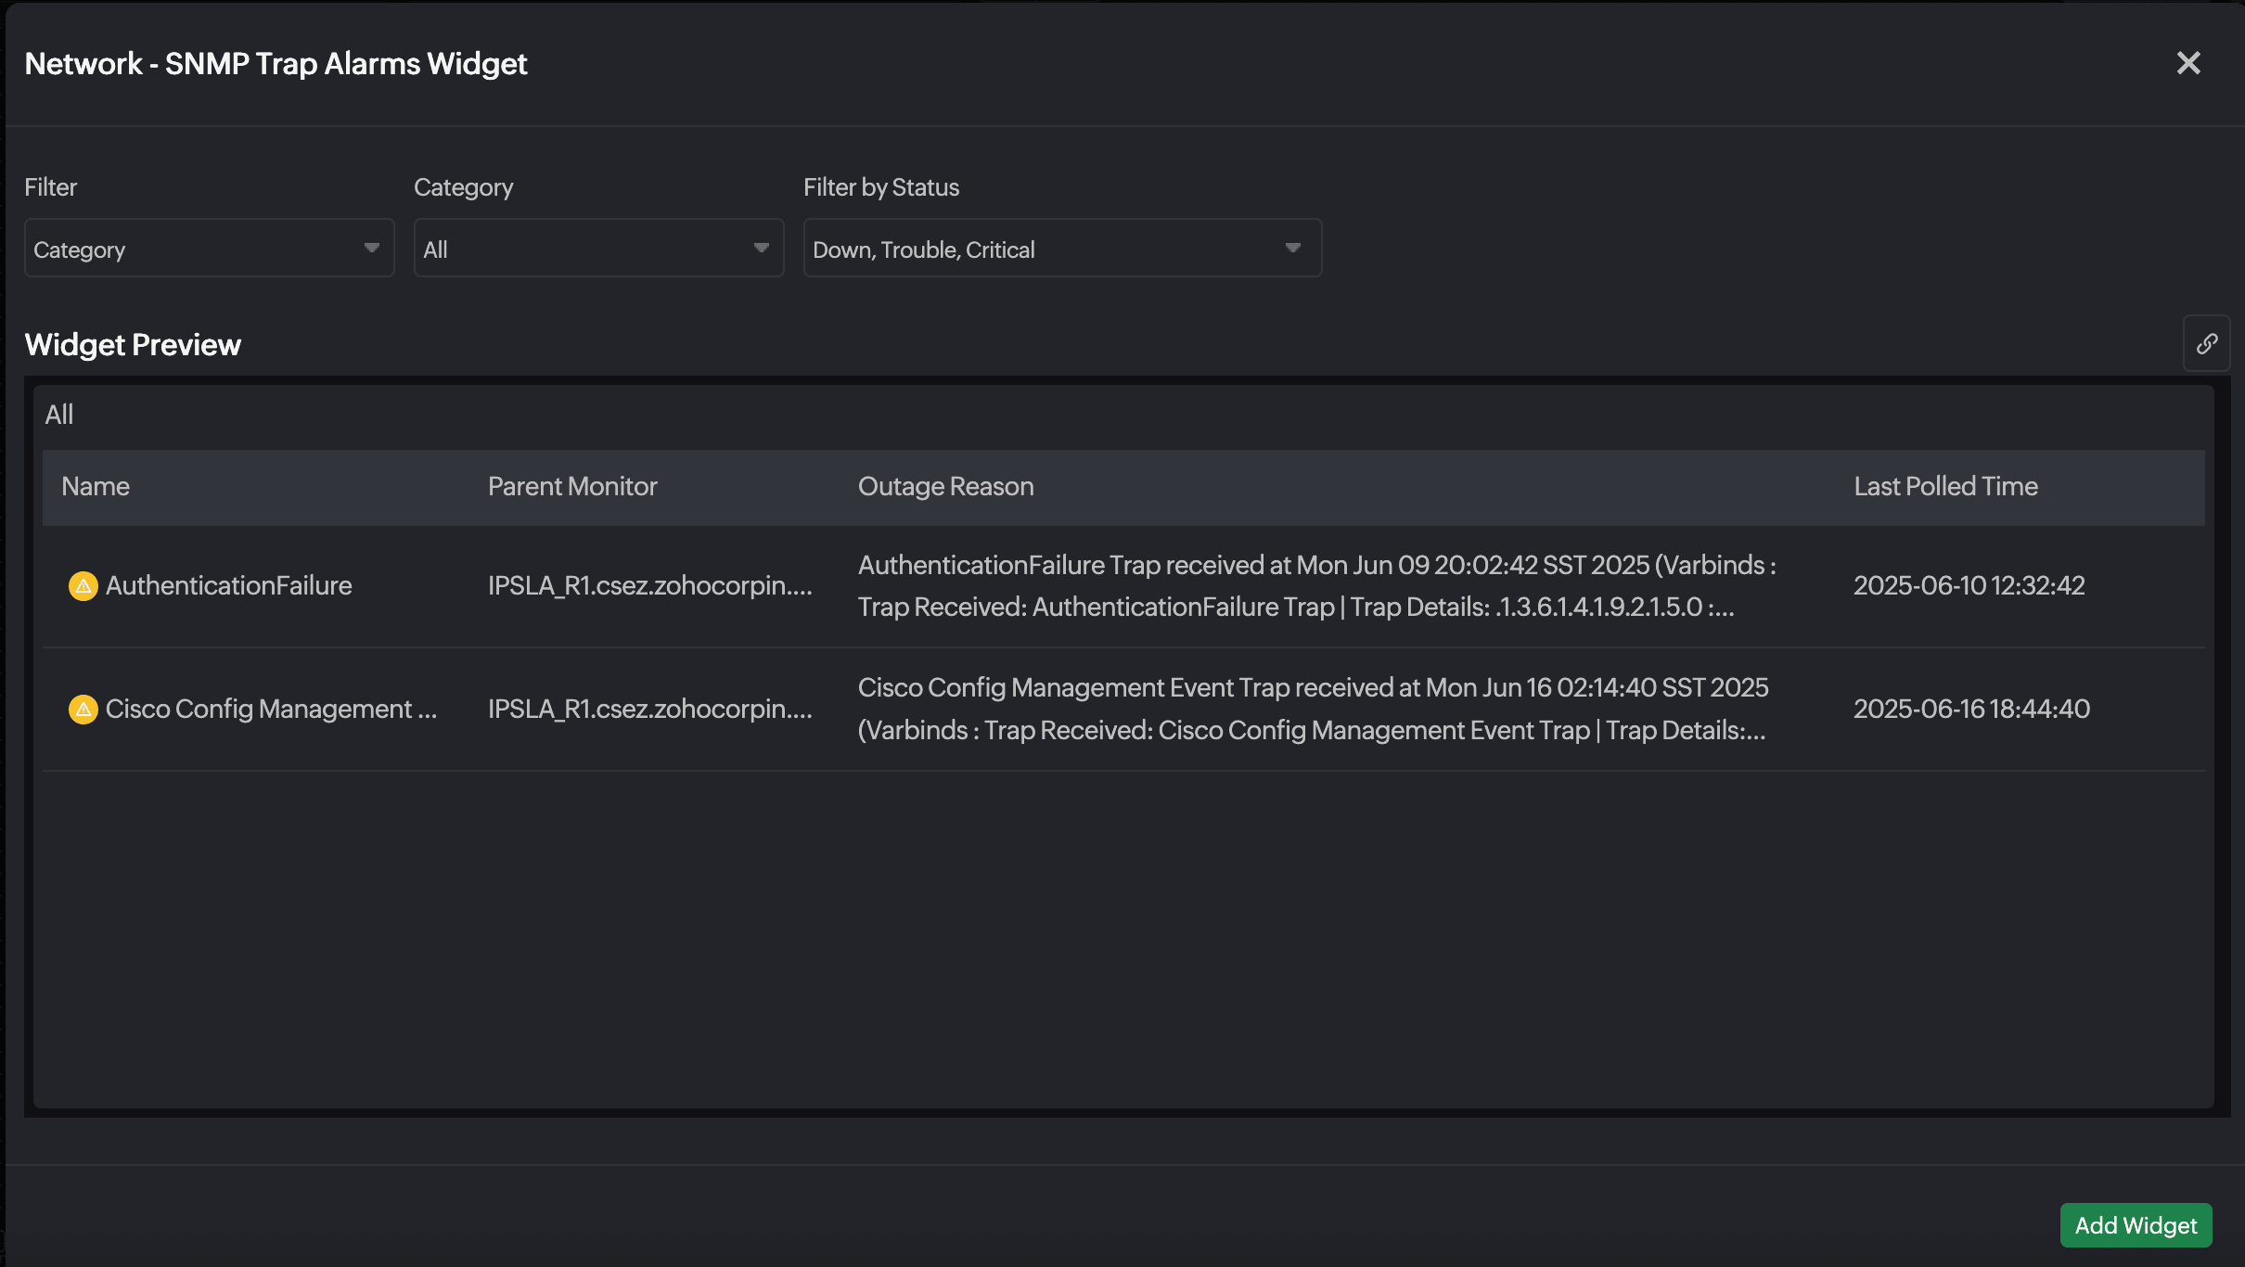The image size is (2245, 1267).
Task: Open the AuthenticationFailure alarm name
Action: click(228, 586)
